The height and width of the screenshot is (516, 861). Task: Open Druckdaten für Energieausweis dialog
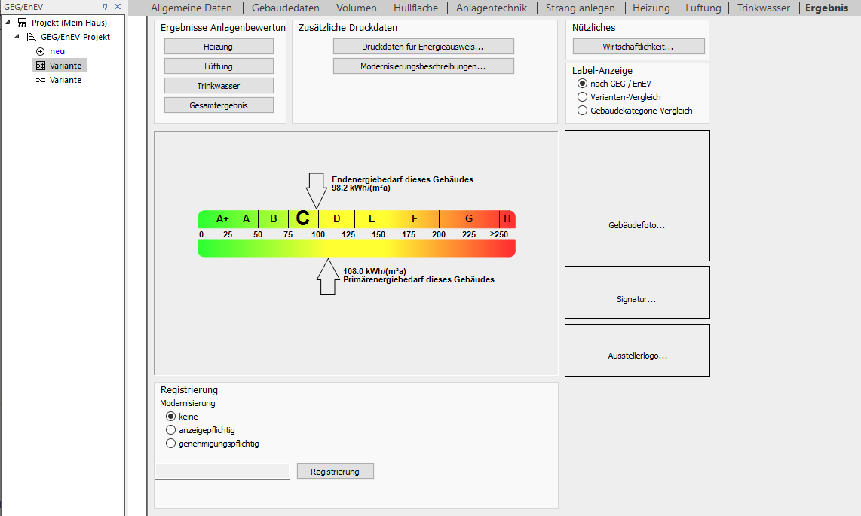point(424,47)
